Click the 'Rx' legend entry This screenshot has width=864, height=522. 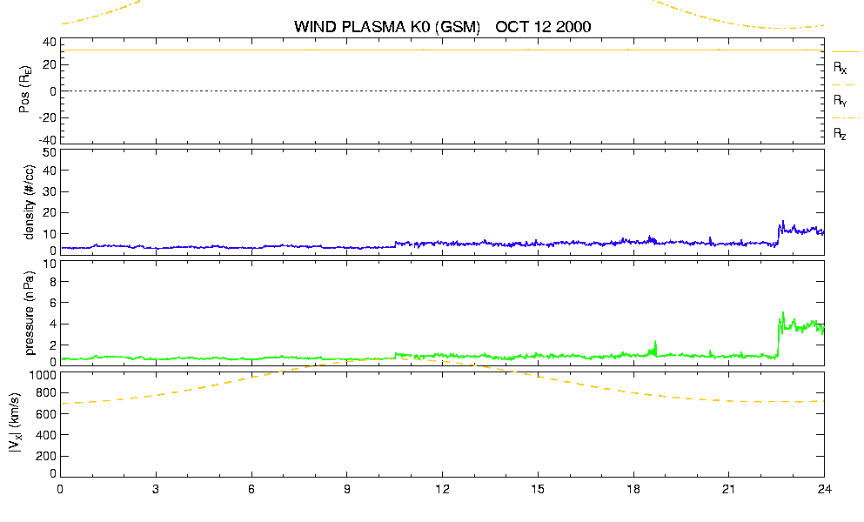pos(840,68)
